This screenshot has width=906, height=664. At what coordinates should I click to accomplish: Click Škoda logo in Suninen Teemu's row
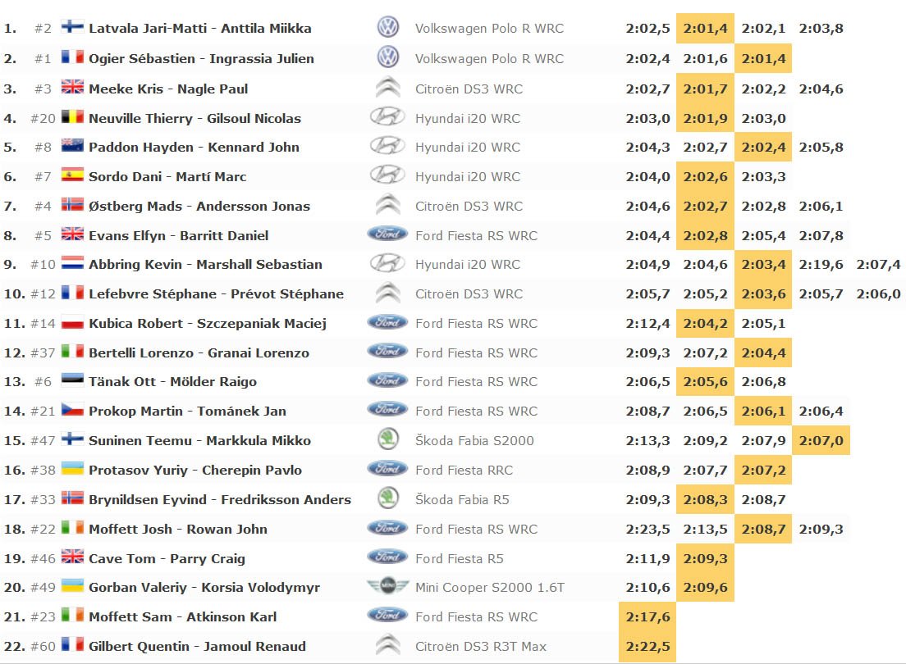click(x=387, y=439)
